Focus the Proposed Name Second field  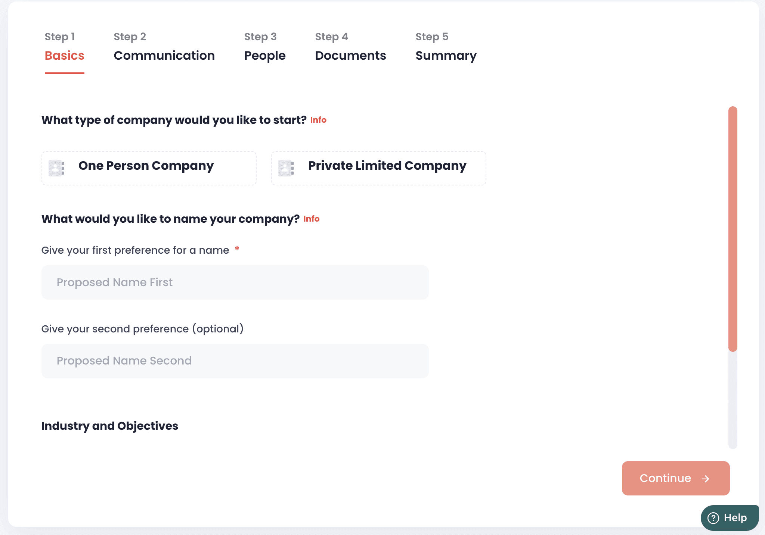tap(235, 361)
